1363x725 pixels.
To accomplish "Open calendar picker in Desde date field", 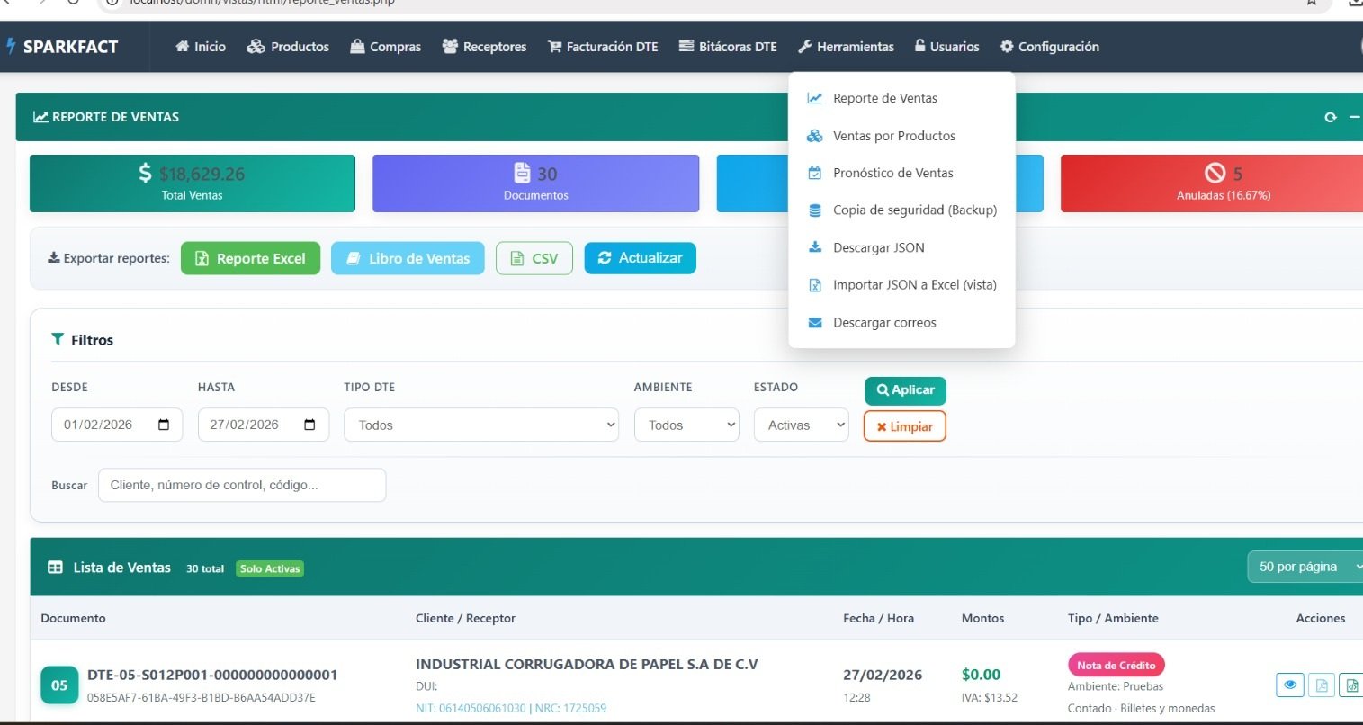I will coord(164,425).
